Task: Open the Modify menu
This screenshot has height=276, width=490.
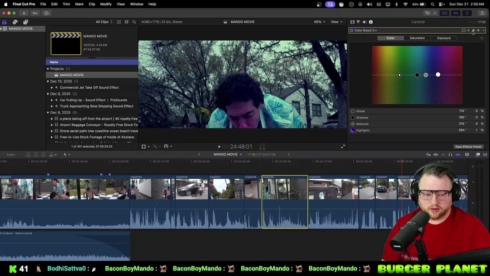Action: [x=106, y=4]
